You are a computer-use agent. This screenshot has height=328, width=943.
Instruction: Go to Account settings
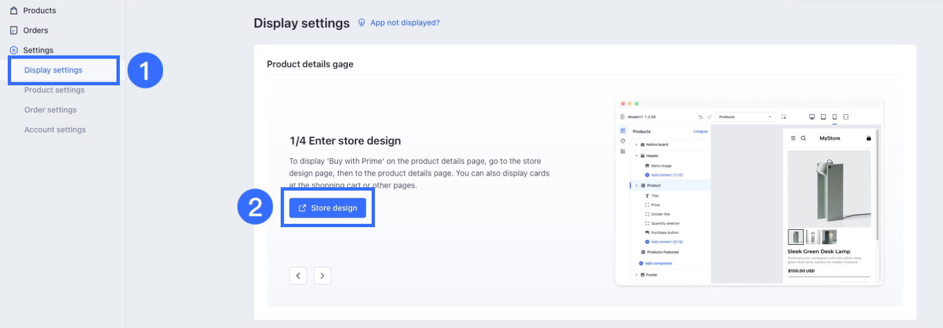click(55, 130)
